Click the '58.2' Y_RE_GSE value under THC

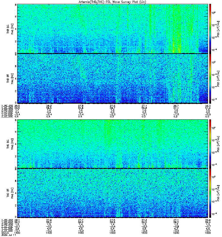pyautogui.click(x=17, y=222)
